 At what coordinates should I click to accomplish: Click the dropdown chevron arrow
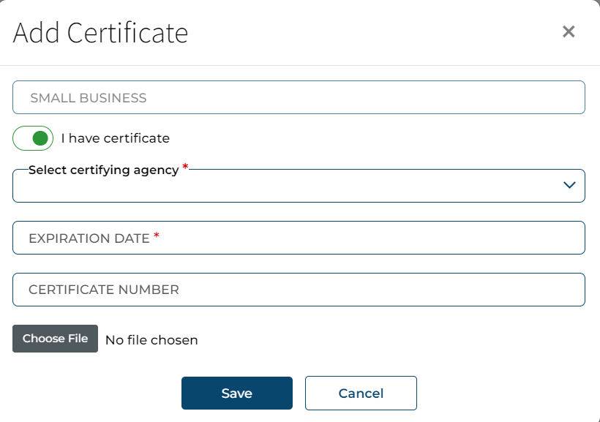point(570,186)
